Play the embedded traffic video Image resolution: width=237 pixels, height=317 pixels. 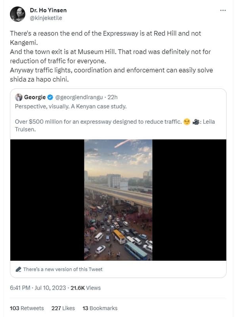[x=118, y=199]
